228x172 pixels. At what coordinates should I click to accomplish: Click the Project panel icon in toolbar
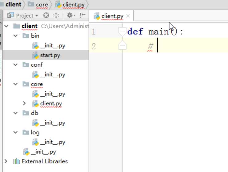point(10,15)
